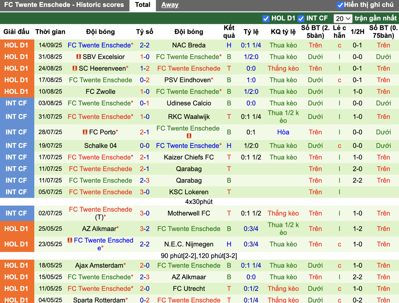Click the 90 phút[2-2],120 phút[3-2] note
The height and width of the screenshot is (303, 399).
point(199,256)
